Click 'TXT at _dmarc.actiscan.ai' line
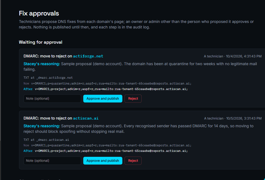The height and width of the screenshot is (180, 265). [46, 140]
